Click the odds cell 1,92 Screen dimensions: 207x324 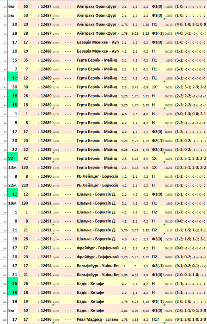[146, 230]
